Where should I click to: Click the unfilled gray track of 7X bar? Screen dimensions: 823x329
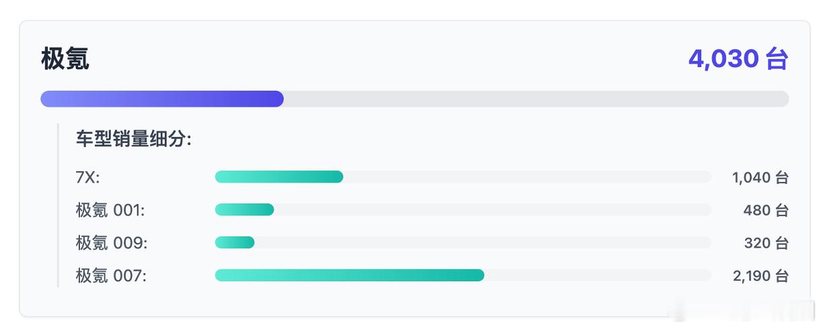point(527,177)
